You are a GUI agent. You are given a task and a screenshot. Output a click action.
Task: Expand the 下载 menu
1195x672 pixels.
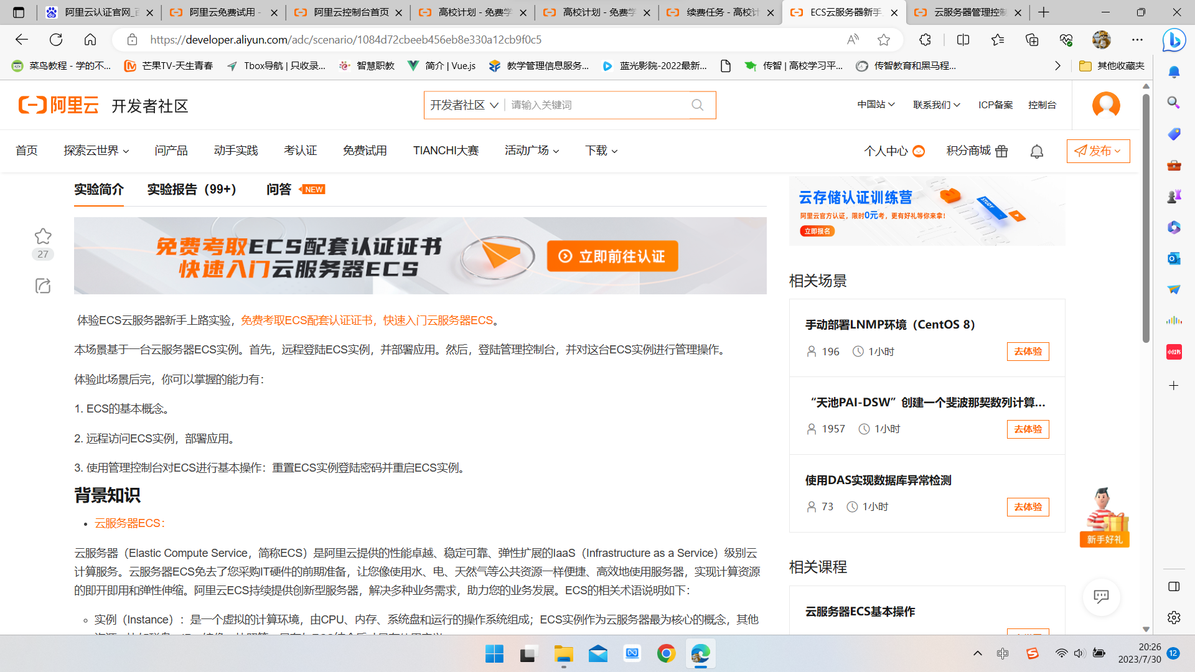pyautogui.click(x=601, y=151)
